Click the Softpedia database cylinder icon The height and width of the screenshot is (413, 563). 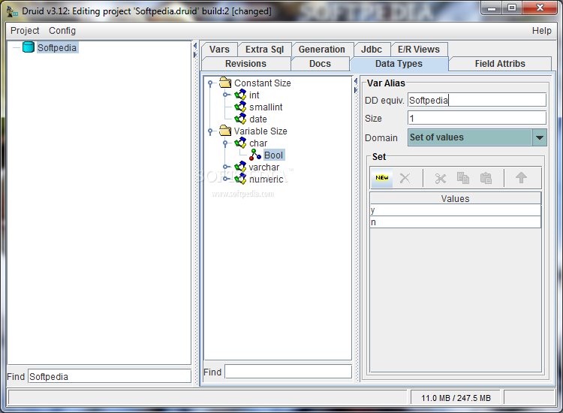[29, 47]
